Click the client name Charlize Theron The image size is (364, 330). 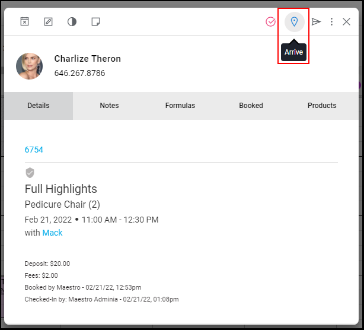[x=88, y=59]
